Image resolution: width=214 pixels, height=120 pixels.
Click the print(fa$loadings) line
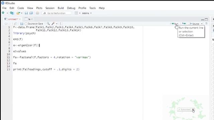(x=46, y=69)
